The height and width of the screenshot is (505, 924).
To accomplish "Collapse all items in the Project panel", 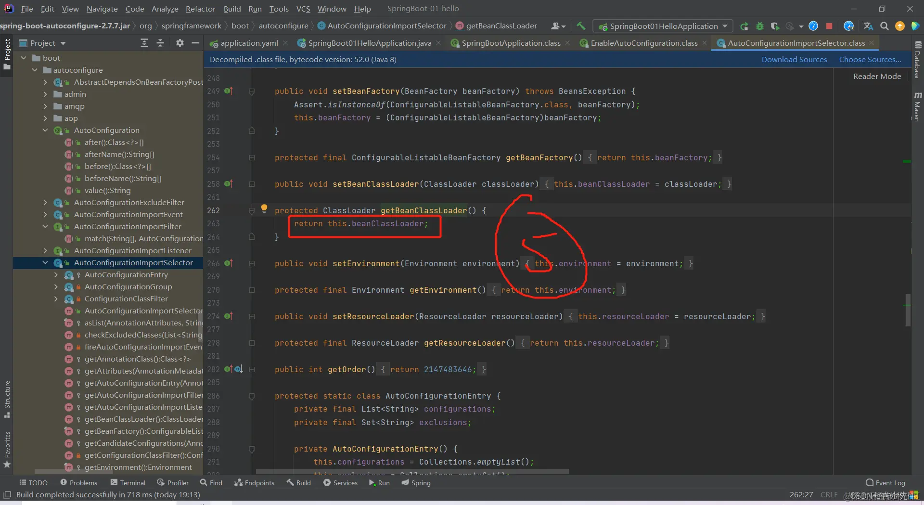I will [160, 43].
